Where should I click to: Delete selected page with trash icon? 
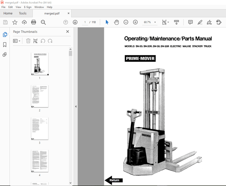[x=28, y=41]
